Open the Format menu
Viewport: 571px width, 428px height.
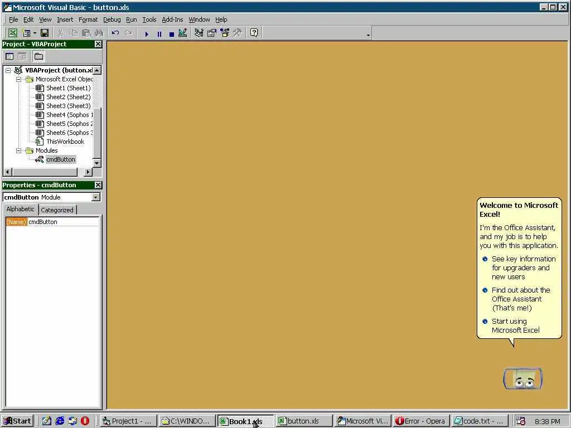[x=88, y=20]
